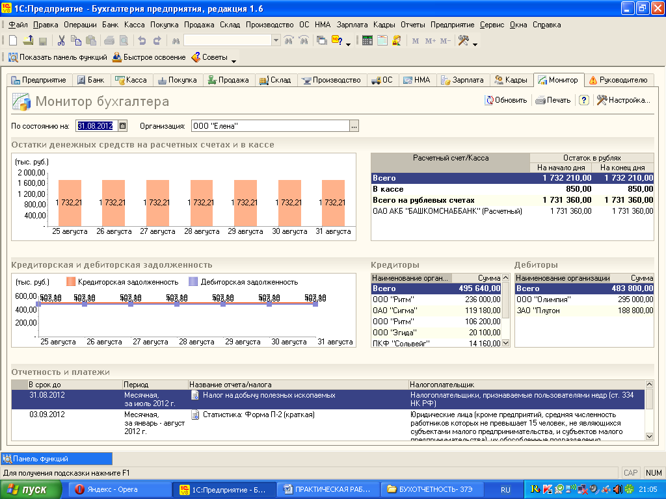Viewport: 666px width, 499px height.
Task: Click the tools hammer-and-wrench toolbar icon
Action: point(463,41)
